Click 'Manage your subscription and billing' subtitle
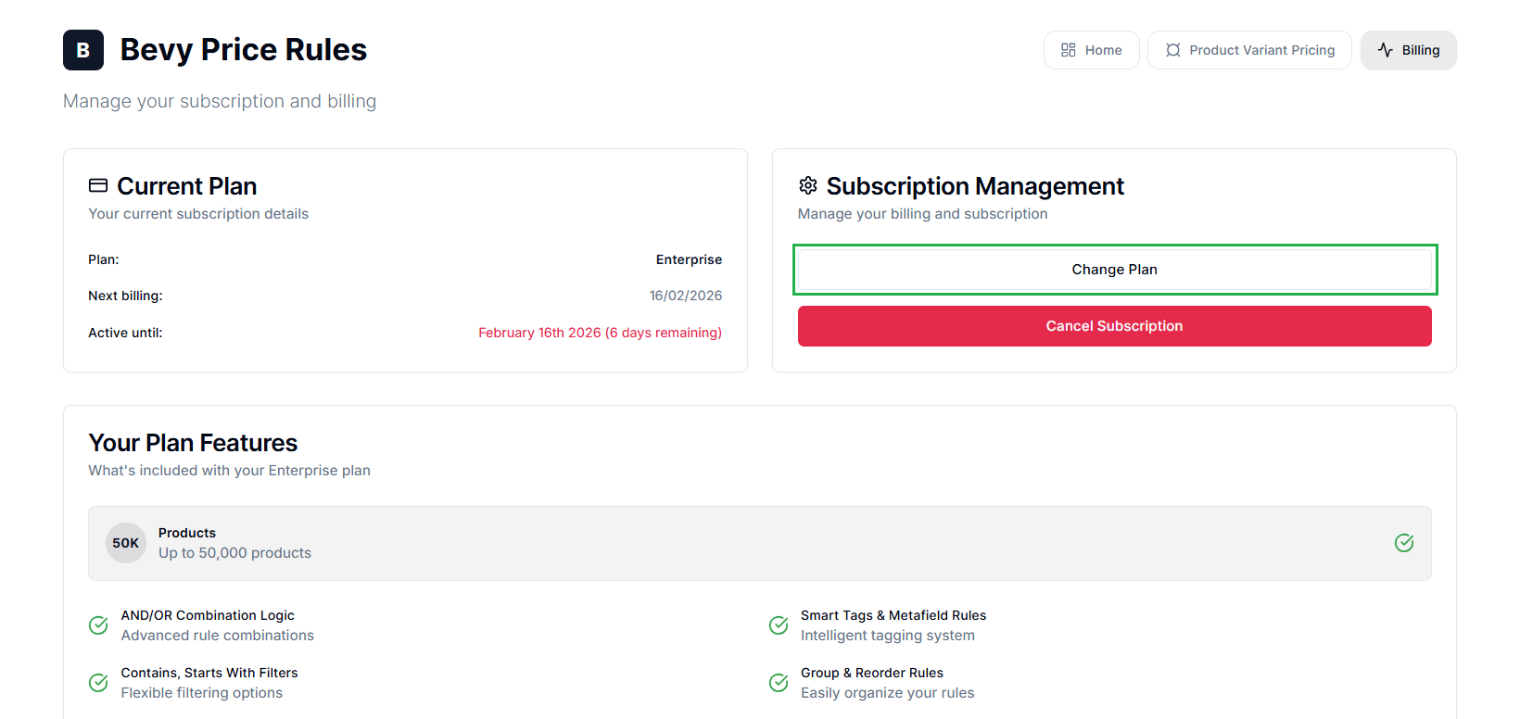The width and height of the screenshot is (1520, 719). tap(220, 101)
